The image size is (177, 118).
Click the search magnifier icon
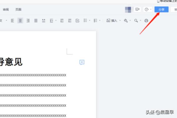click(136, 21)
